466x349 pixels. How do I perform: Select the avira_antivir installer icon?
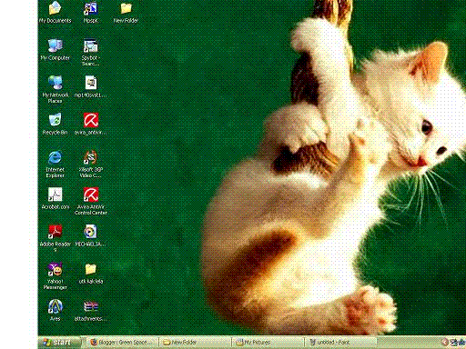tap(90, 124)
